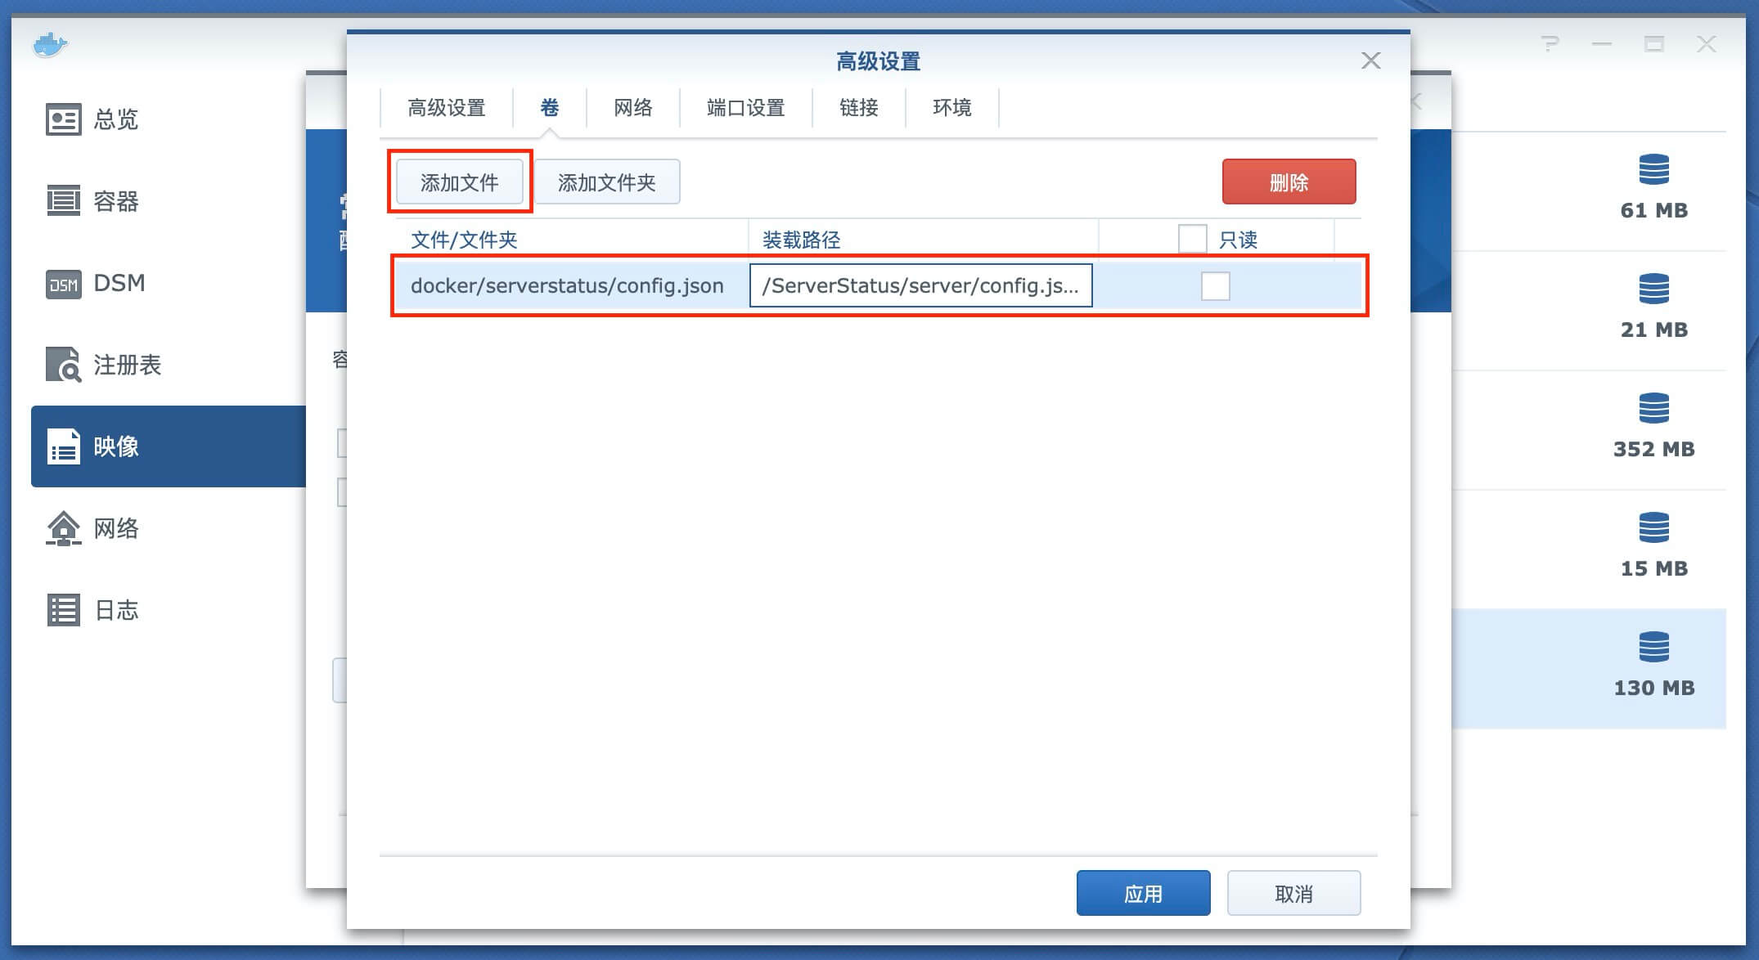Edit the /ServerStatus/server mount path field
1759x960 pixels.
[x=920, y=285]
